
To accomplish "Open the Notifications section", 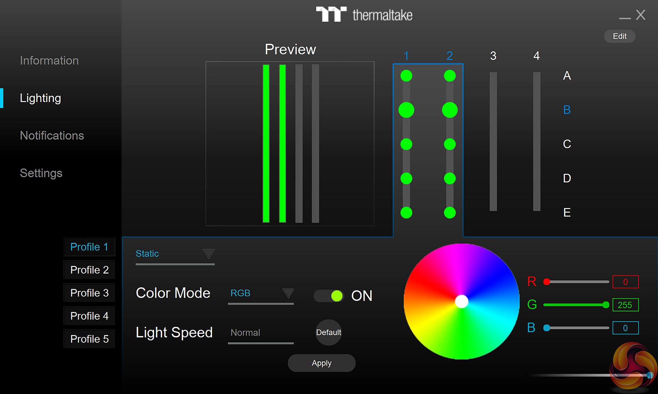I will click(52, 136).
